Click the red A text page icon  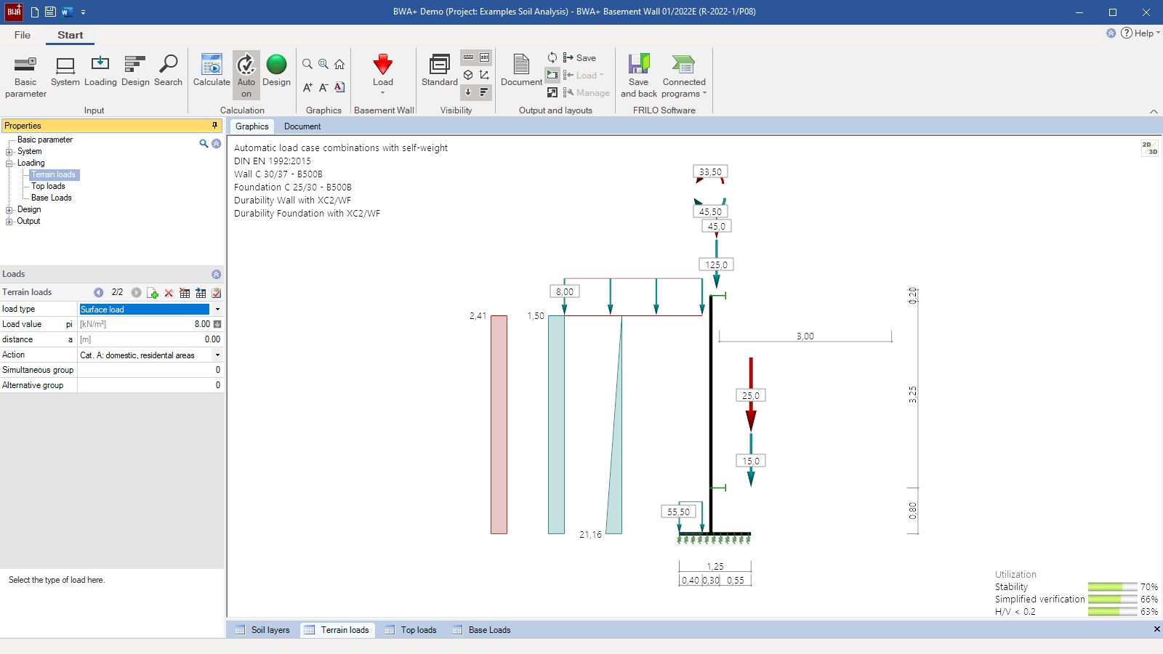pyautogui.click(x=339, y=87)
